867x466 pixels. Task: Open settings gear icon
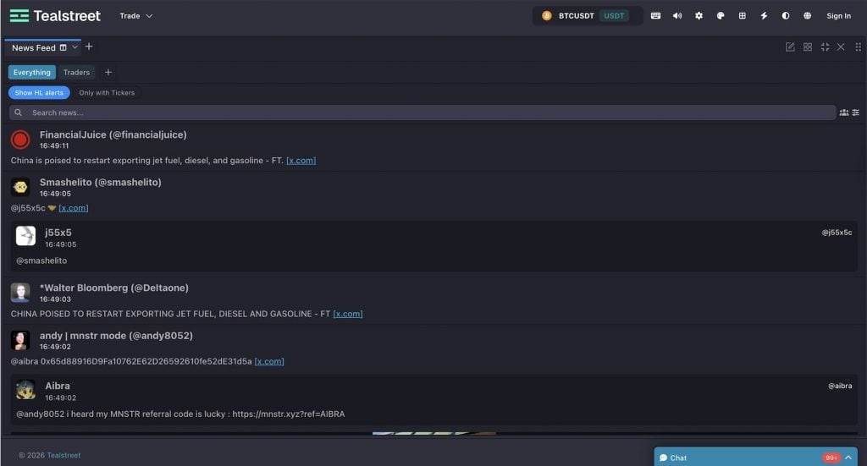pyautogui.click(x=699, y=15)
